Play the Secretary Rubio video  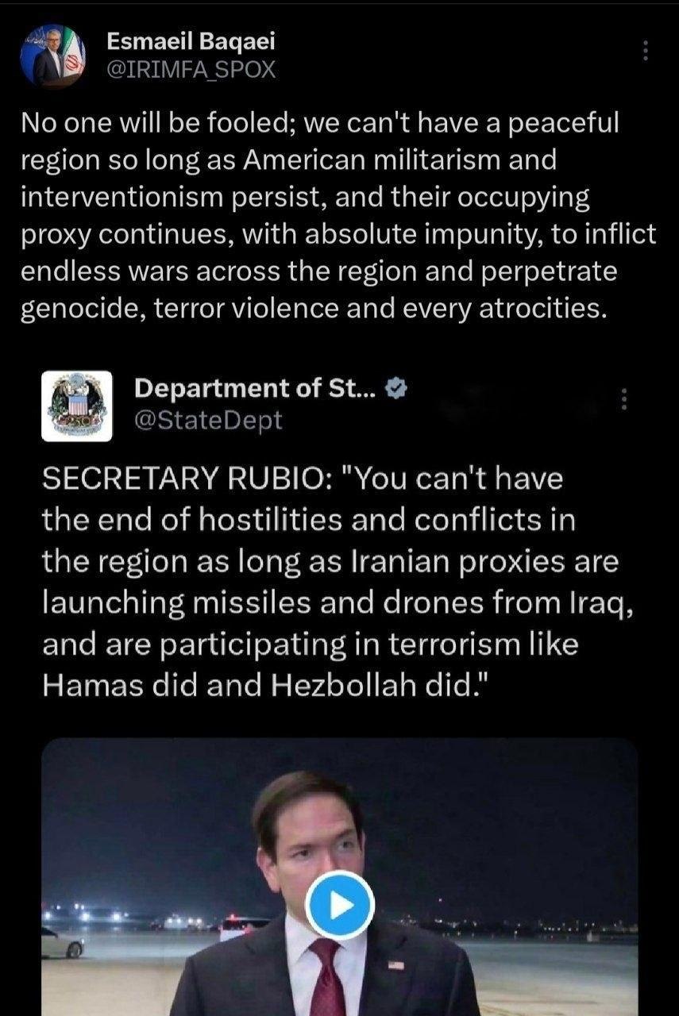[340, 906]
